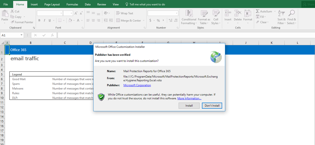Expand the Merge & Center dropdown arrow

[x=144, y=21]
